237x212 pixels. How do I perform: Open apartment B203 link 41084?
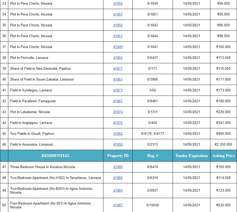118,191
